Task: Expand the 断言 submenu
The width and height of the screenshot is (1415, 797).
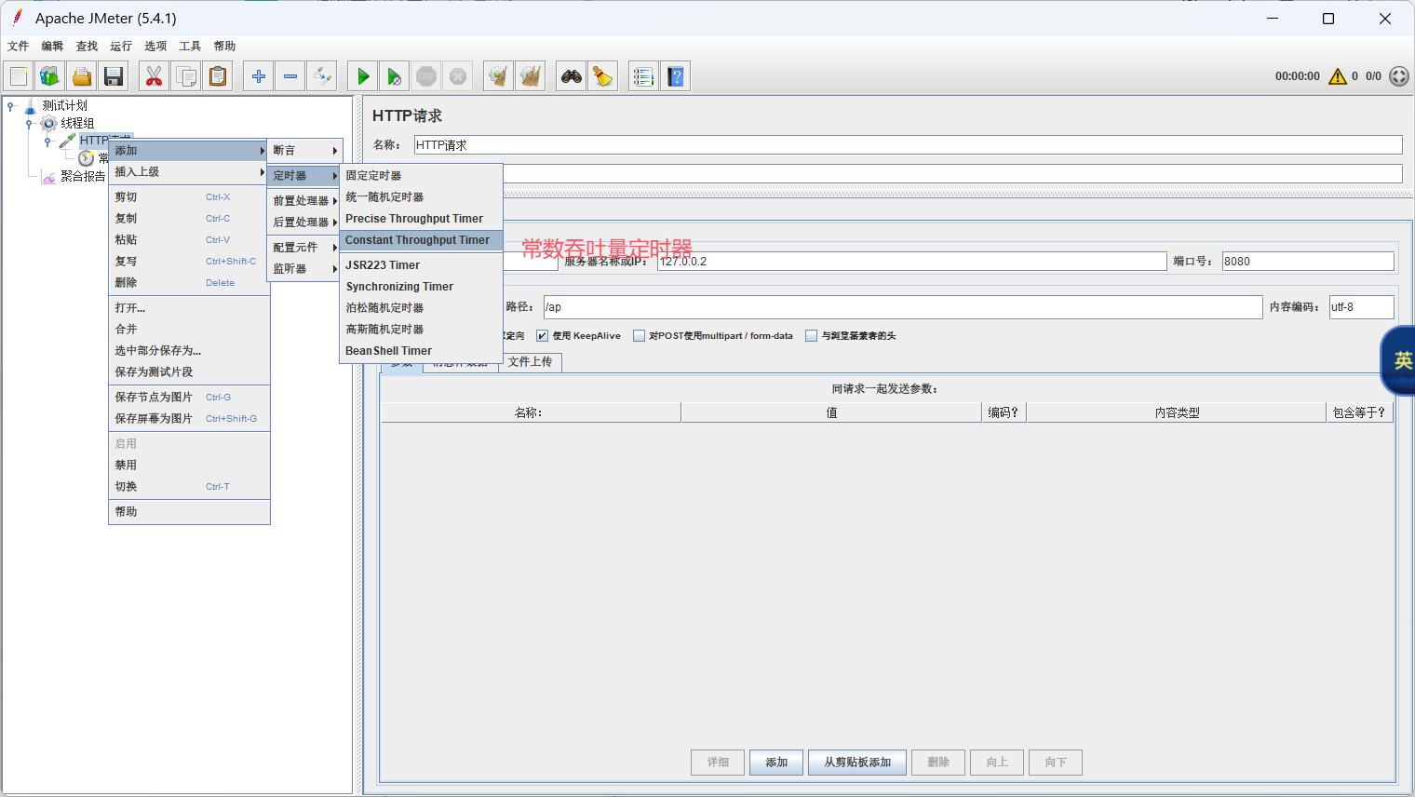Action: click(304, 151)
